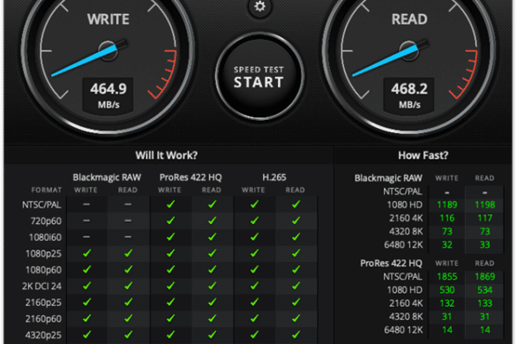Select the 1080p25 row label
This screenshot has width=516, height=344.
point(43,253)
